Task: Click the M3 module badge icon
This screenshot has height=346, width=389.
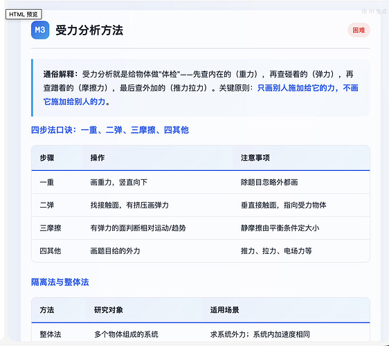Action: tap(40, 30)
